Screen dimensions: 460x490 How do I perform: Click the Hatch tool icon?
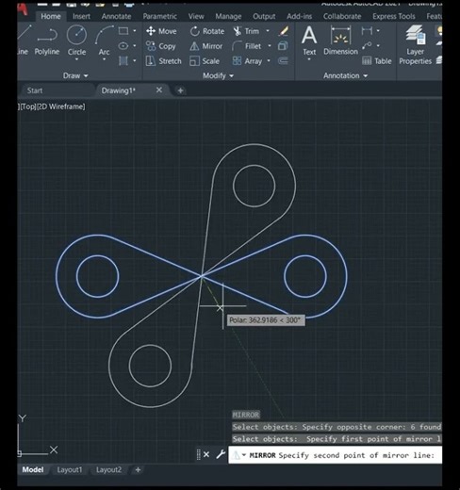[x=123, y=60]
